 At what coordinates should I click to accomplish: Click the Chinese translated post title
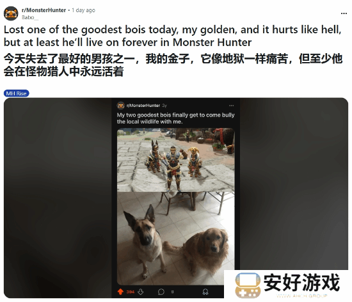point(173,65)
